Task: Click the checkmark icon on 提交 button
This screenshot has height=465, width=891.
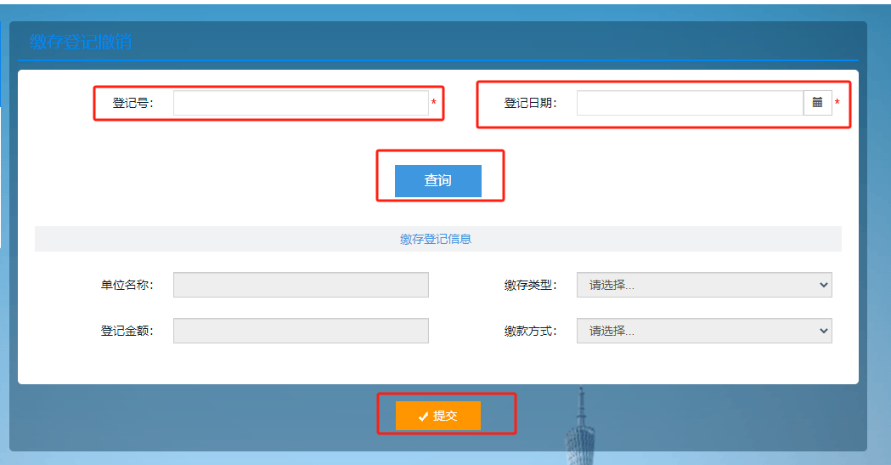Action: pos(423,417)
